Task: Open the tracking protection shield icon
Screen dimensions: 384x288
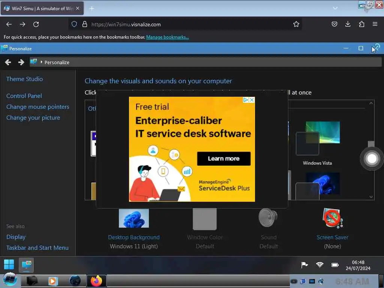Action: tap(74, 24)
